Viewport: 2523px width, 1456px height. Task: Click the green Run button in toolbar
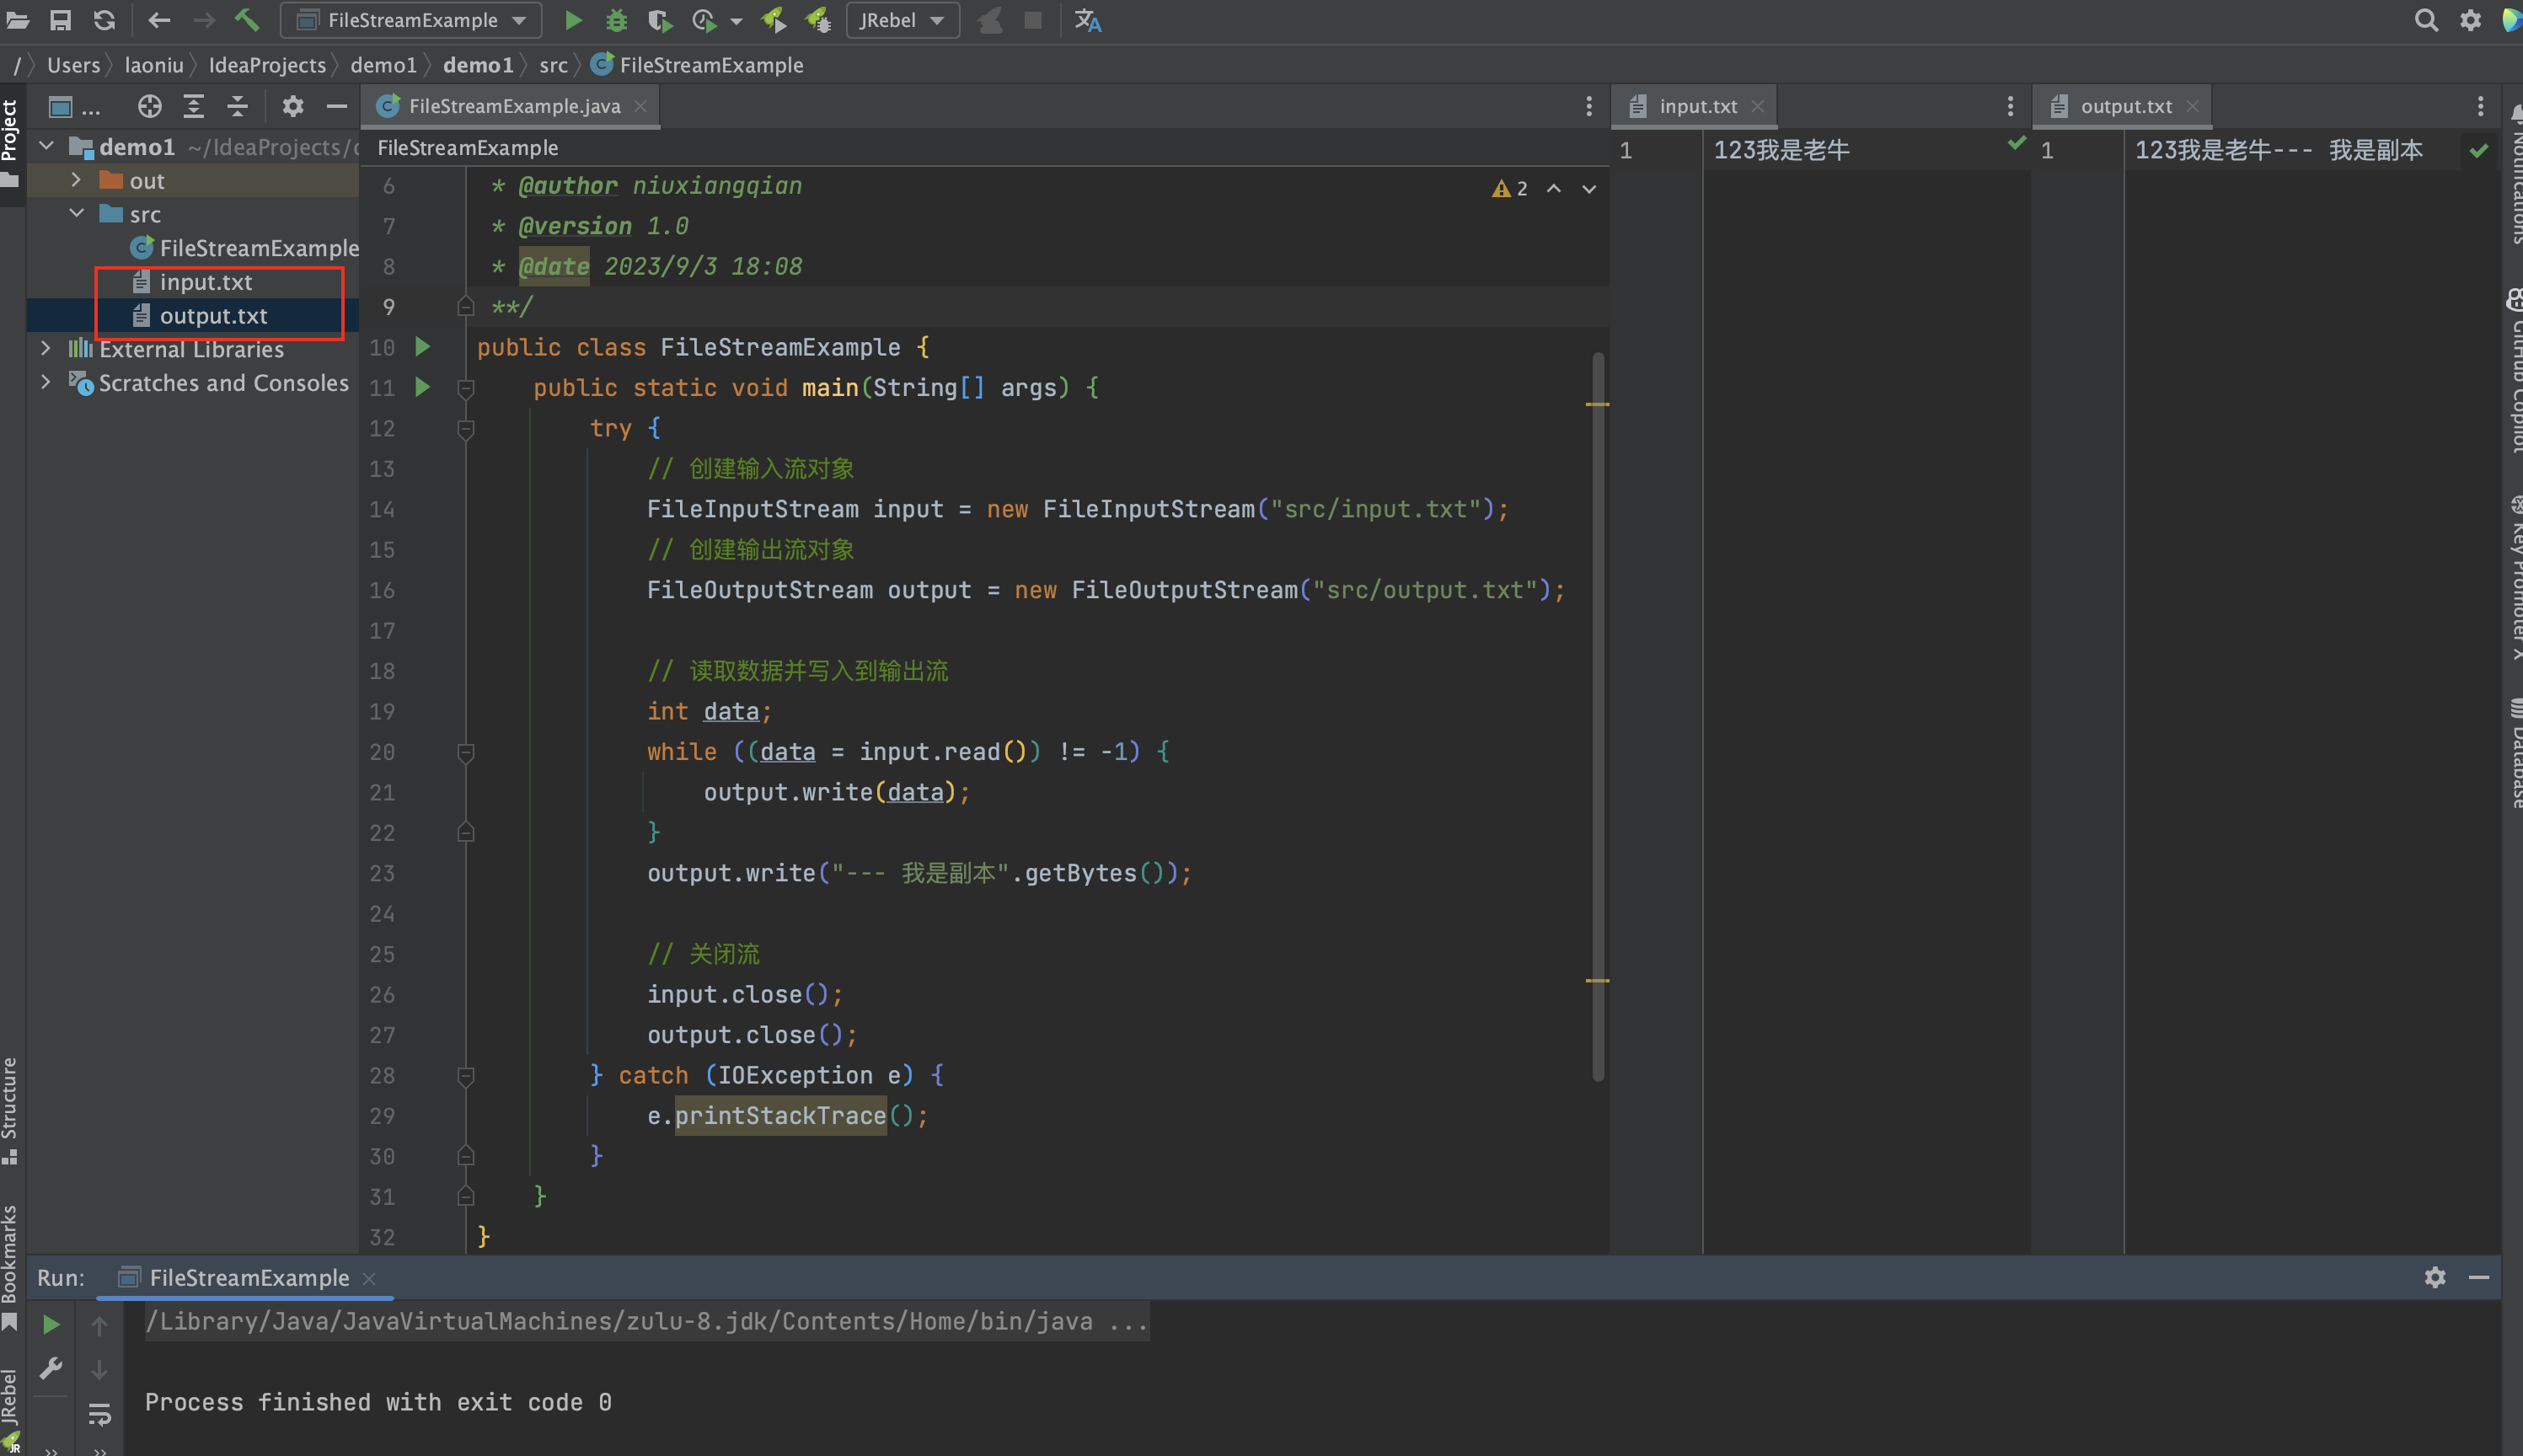point(573,20)
